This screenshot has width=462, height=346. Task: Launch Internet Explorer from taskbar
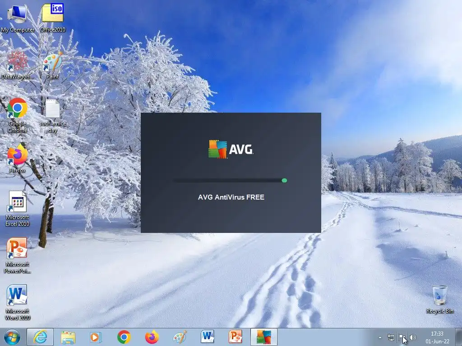pos(40,337)
